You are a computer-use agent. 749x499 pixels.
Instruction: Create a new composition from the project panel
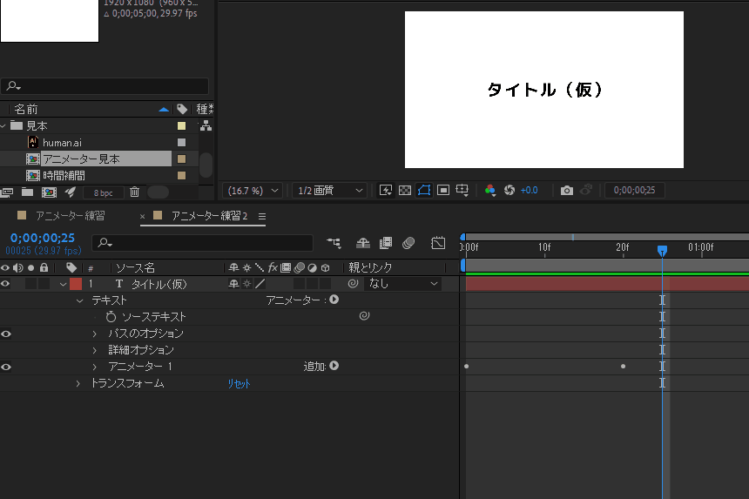pos(49,192)
